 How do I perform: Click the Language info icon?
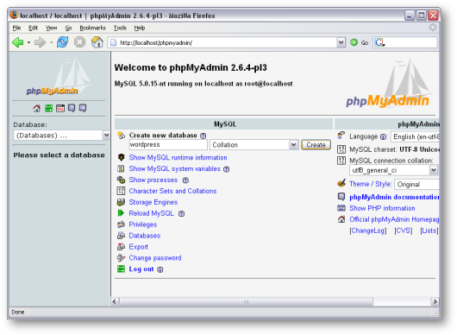(x=384, y=137)
